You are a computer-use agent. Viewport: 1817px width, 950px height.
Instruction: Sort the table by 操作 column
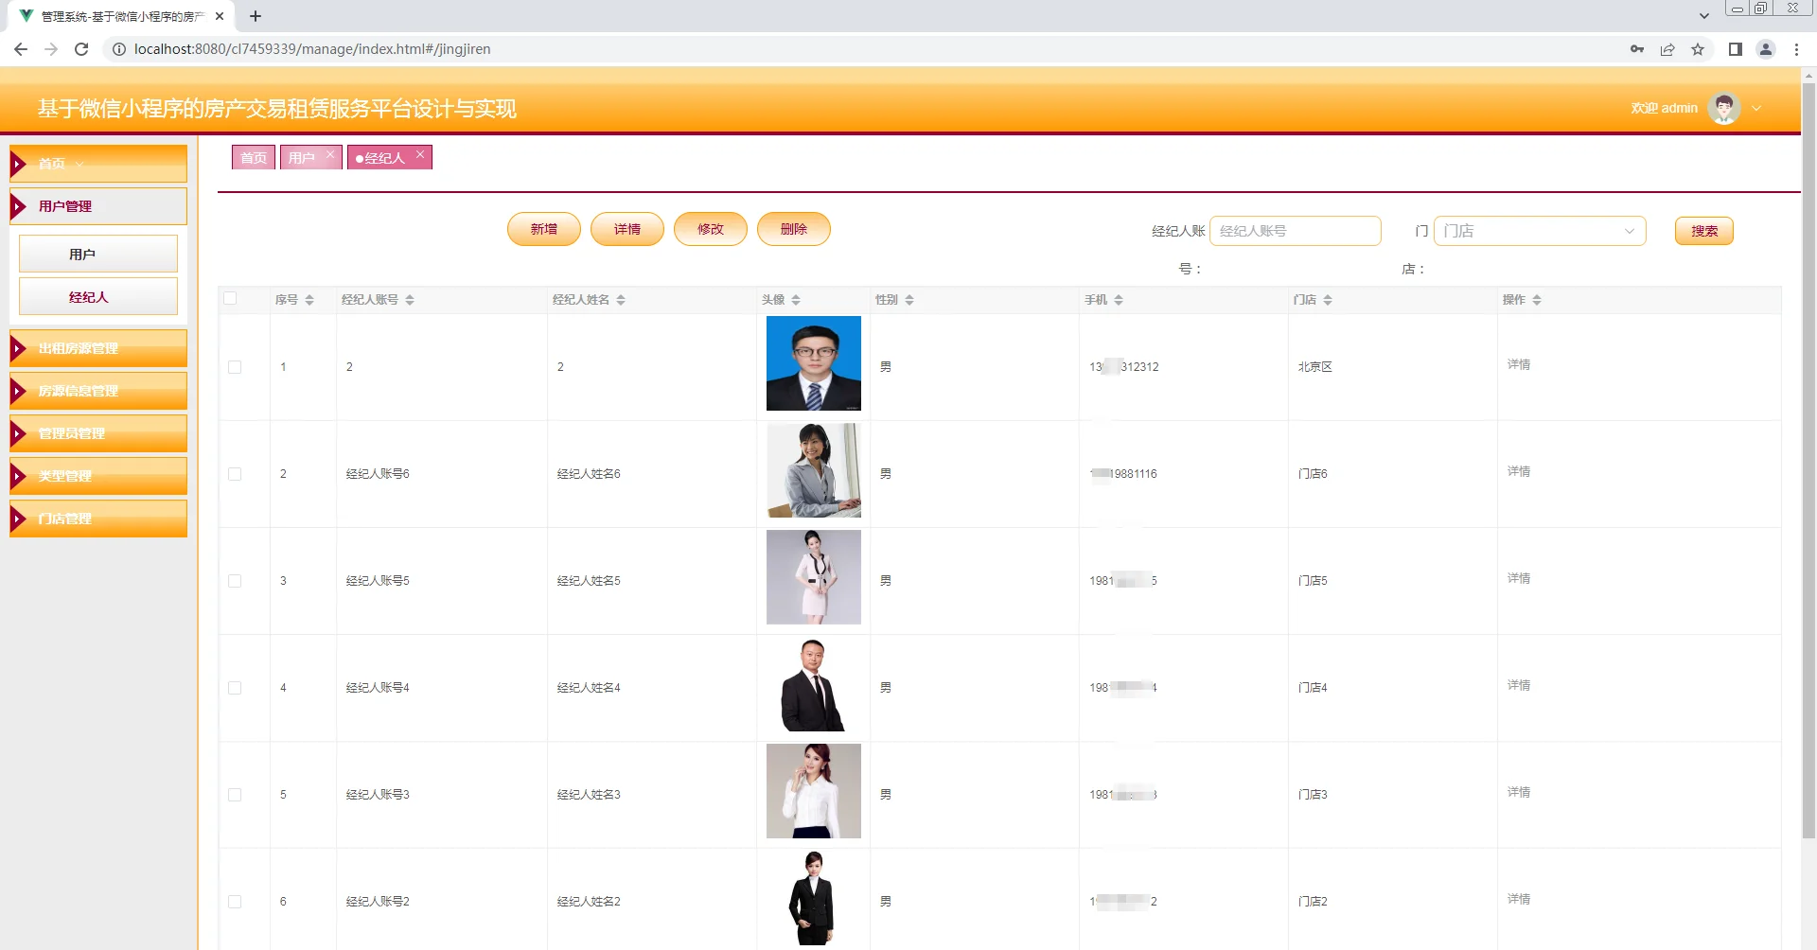pyautogui.click(x=1537, y=300)
